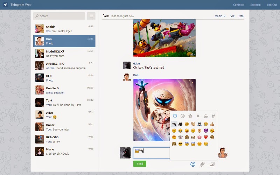Insert the police officer emoji
The image size is (280, 175).
coord(199,124)
